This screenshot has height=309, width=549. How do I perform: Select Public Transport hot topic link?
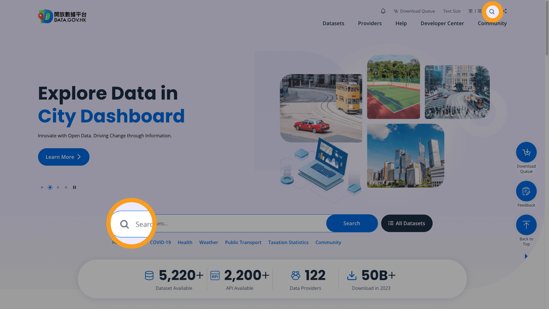[x=243, y=242]
